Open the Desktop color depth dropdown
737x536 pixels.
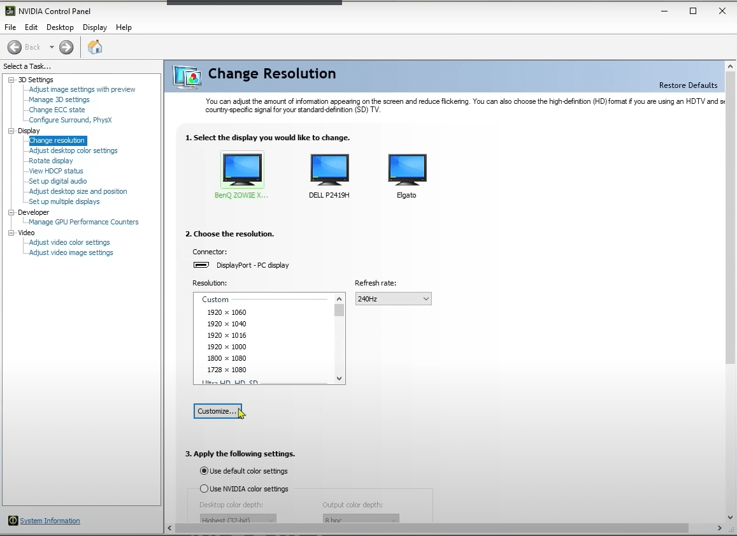238,519
